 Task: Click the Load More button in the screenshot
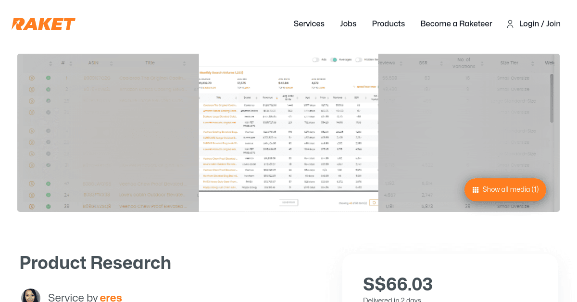[x=288, y=202]
